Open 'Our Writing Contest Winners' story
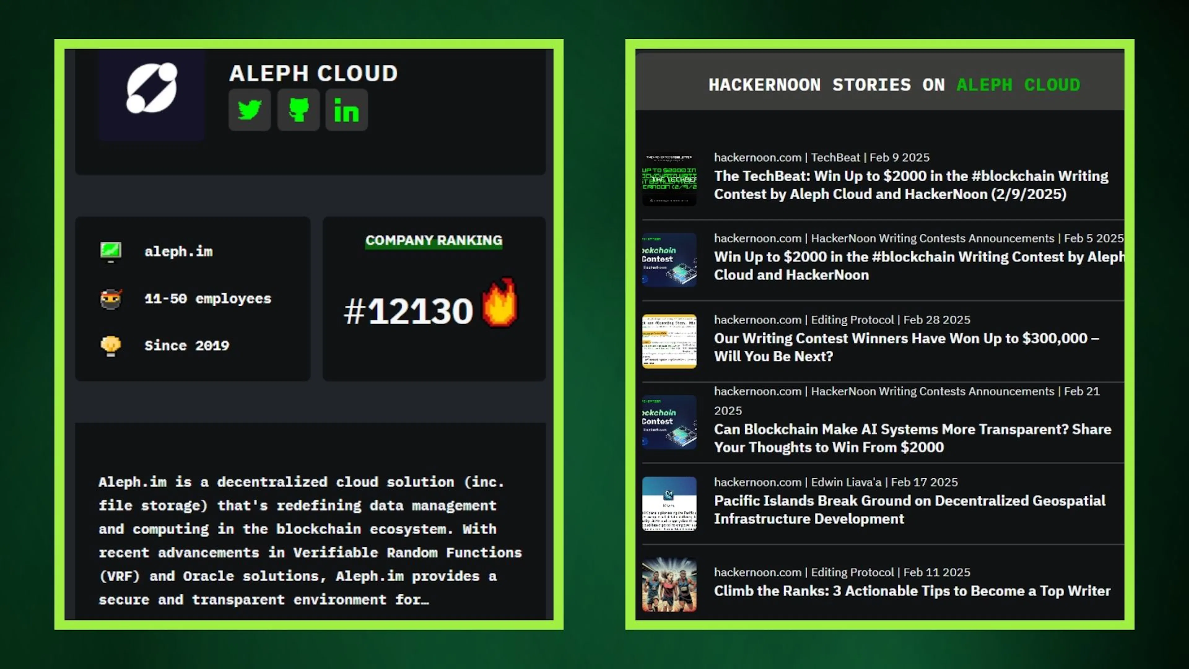Image resolution: width=1189 pixels, height=669 pixels. pos(907,347)
